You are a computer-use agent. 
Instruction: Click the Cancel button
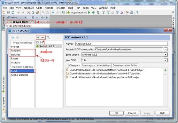pos(132,113)
